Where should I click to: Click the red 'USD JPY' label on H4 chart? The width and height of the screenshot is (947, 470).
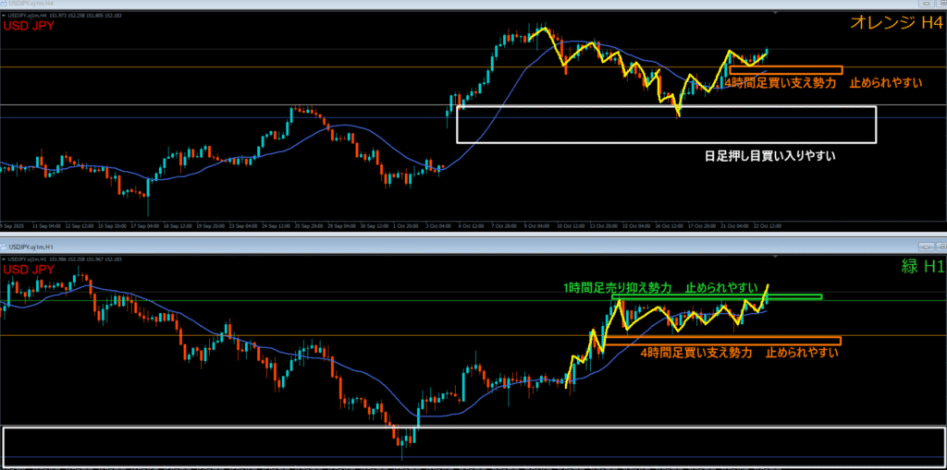[x=29, y=26]
